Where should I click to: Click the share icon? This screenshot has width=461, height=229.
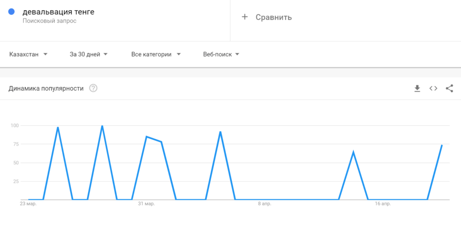tap(449, 88)
